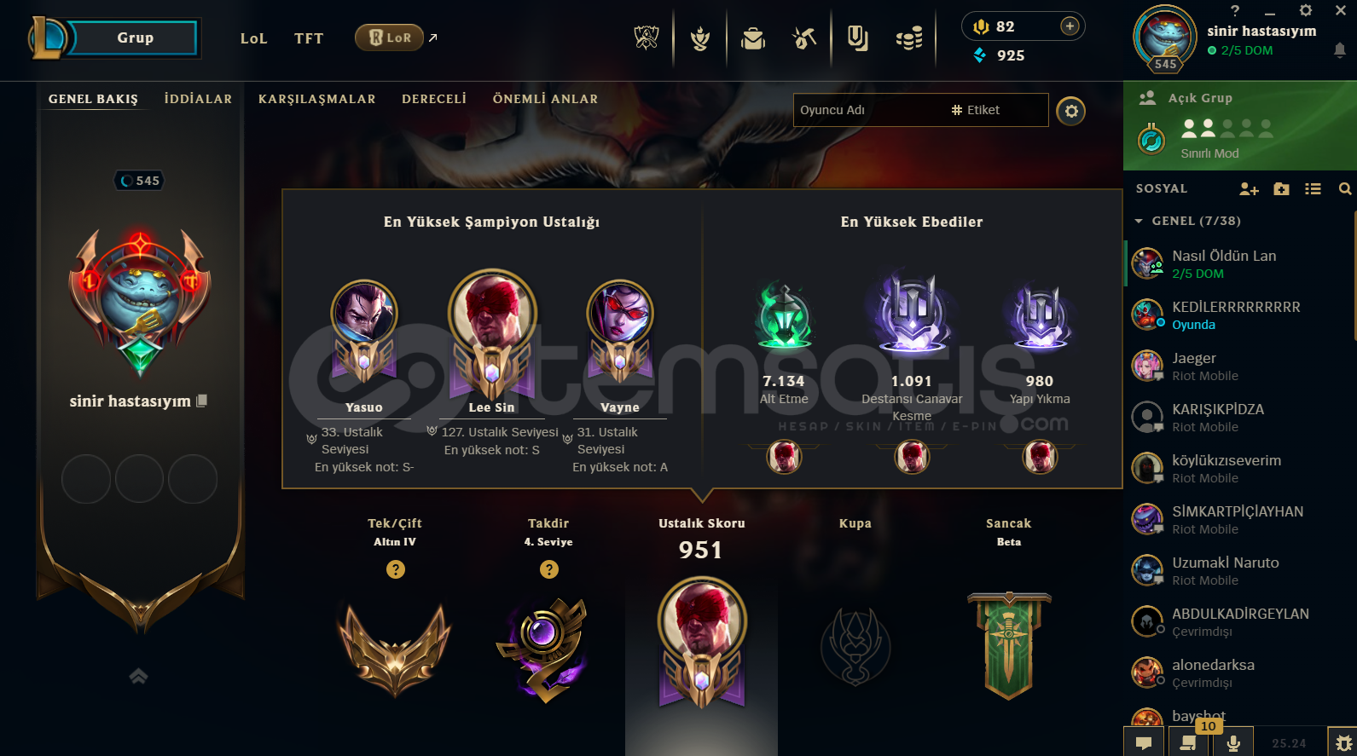
Task: Open the Store coins icon
Action: pyautogui.click(x=909, y=38)
